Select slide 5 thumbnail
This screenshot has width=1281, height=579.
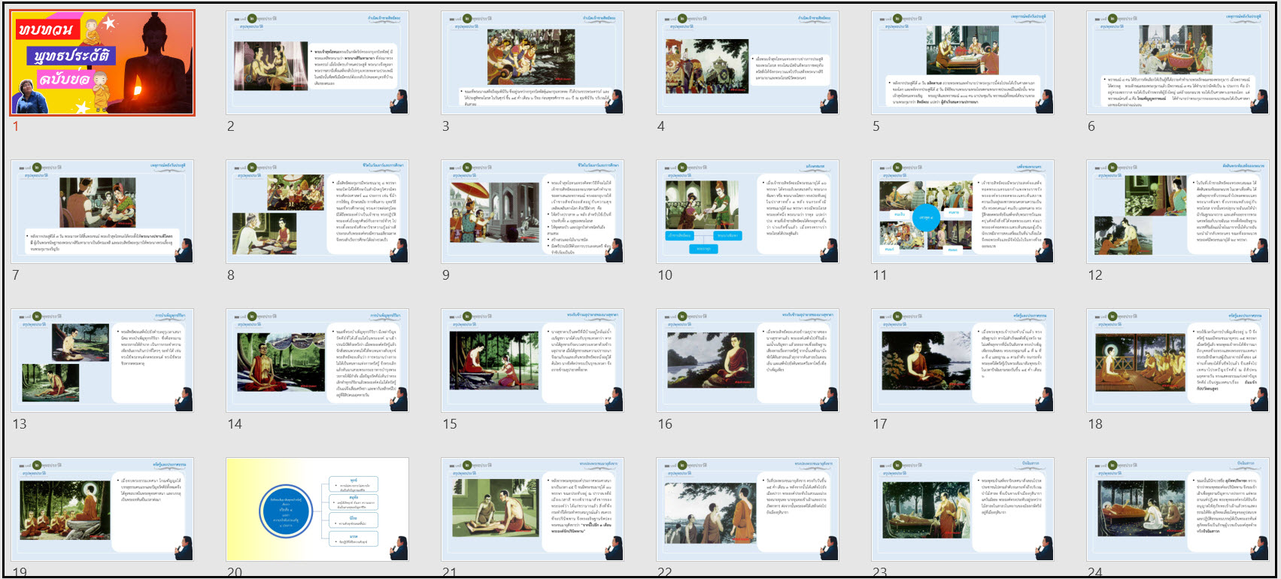click(x=963, y=62)
